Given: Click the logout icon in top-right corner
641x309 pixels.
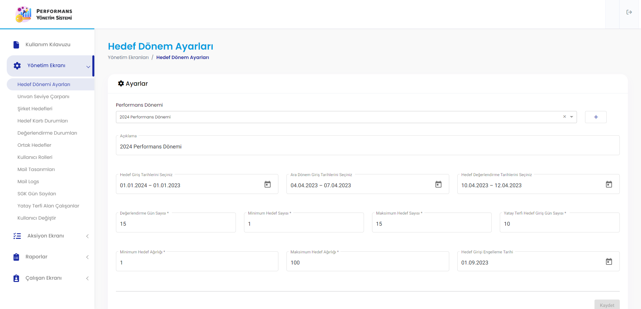Looking at the screenshot, I should [629, 12].
